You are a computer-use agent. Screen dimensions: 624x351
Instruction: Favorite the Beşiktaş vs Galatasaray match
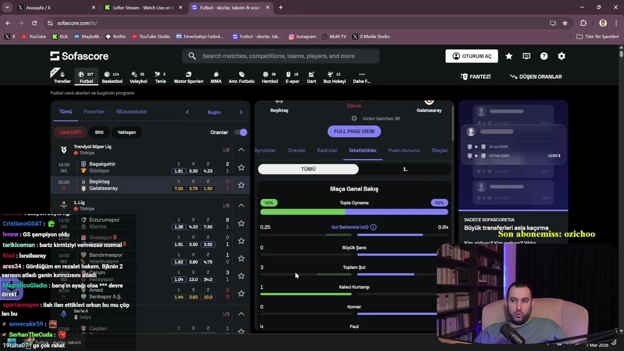coord(241,185)
